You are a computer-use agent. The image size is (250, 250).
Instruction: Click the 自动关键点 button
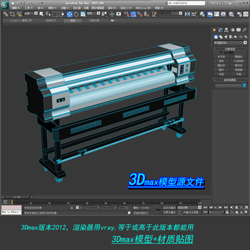pyautogui.click(x=169, y=208)
